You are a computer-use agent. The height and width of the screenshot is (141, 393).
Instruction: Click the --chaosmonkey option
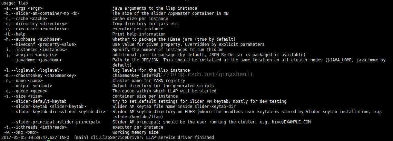point(40,75)
